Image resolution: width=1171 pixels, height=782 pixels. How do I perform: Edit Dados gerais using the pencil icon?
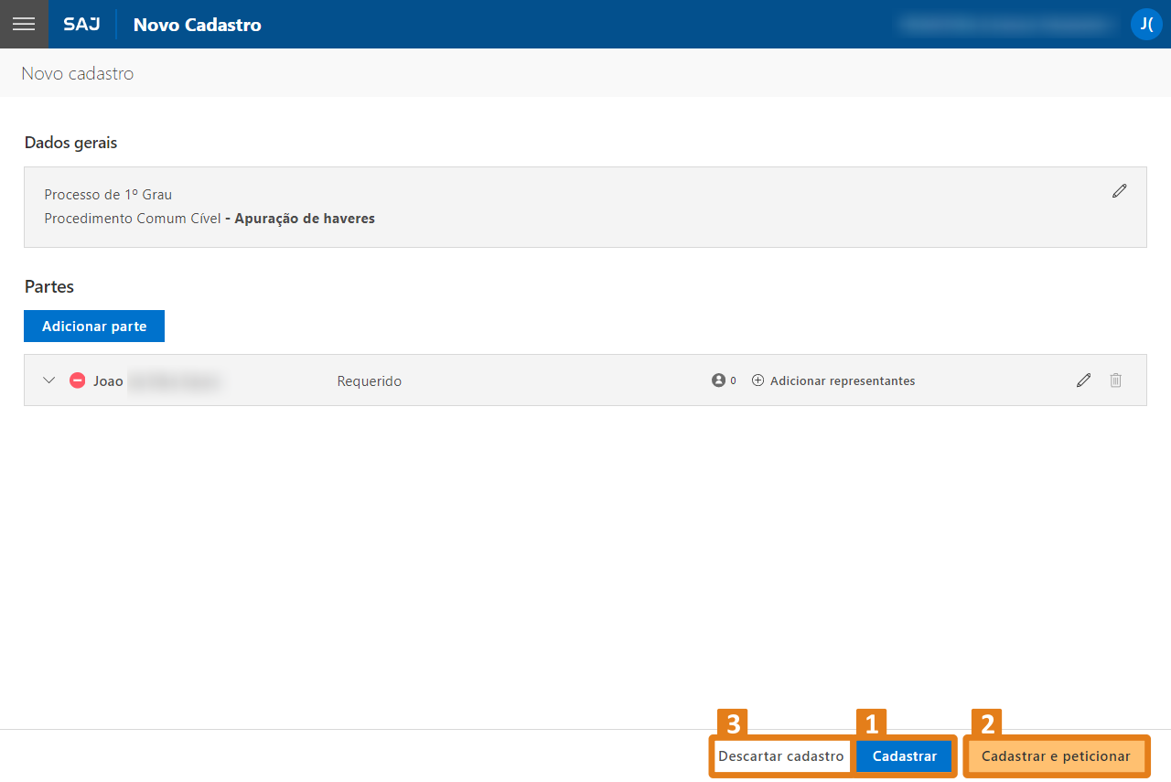coord(1119,191)
